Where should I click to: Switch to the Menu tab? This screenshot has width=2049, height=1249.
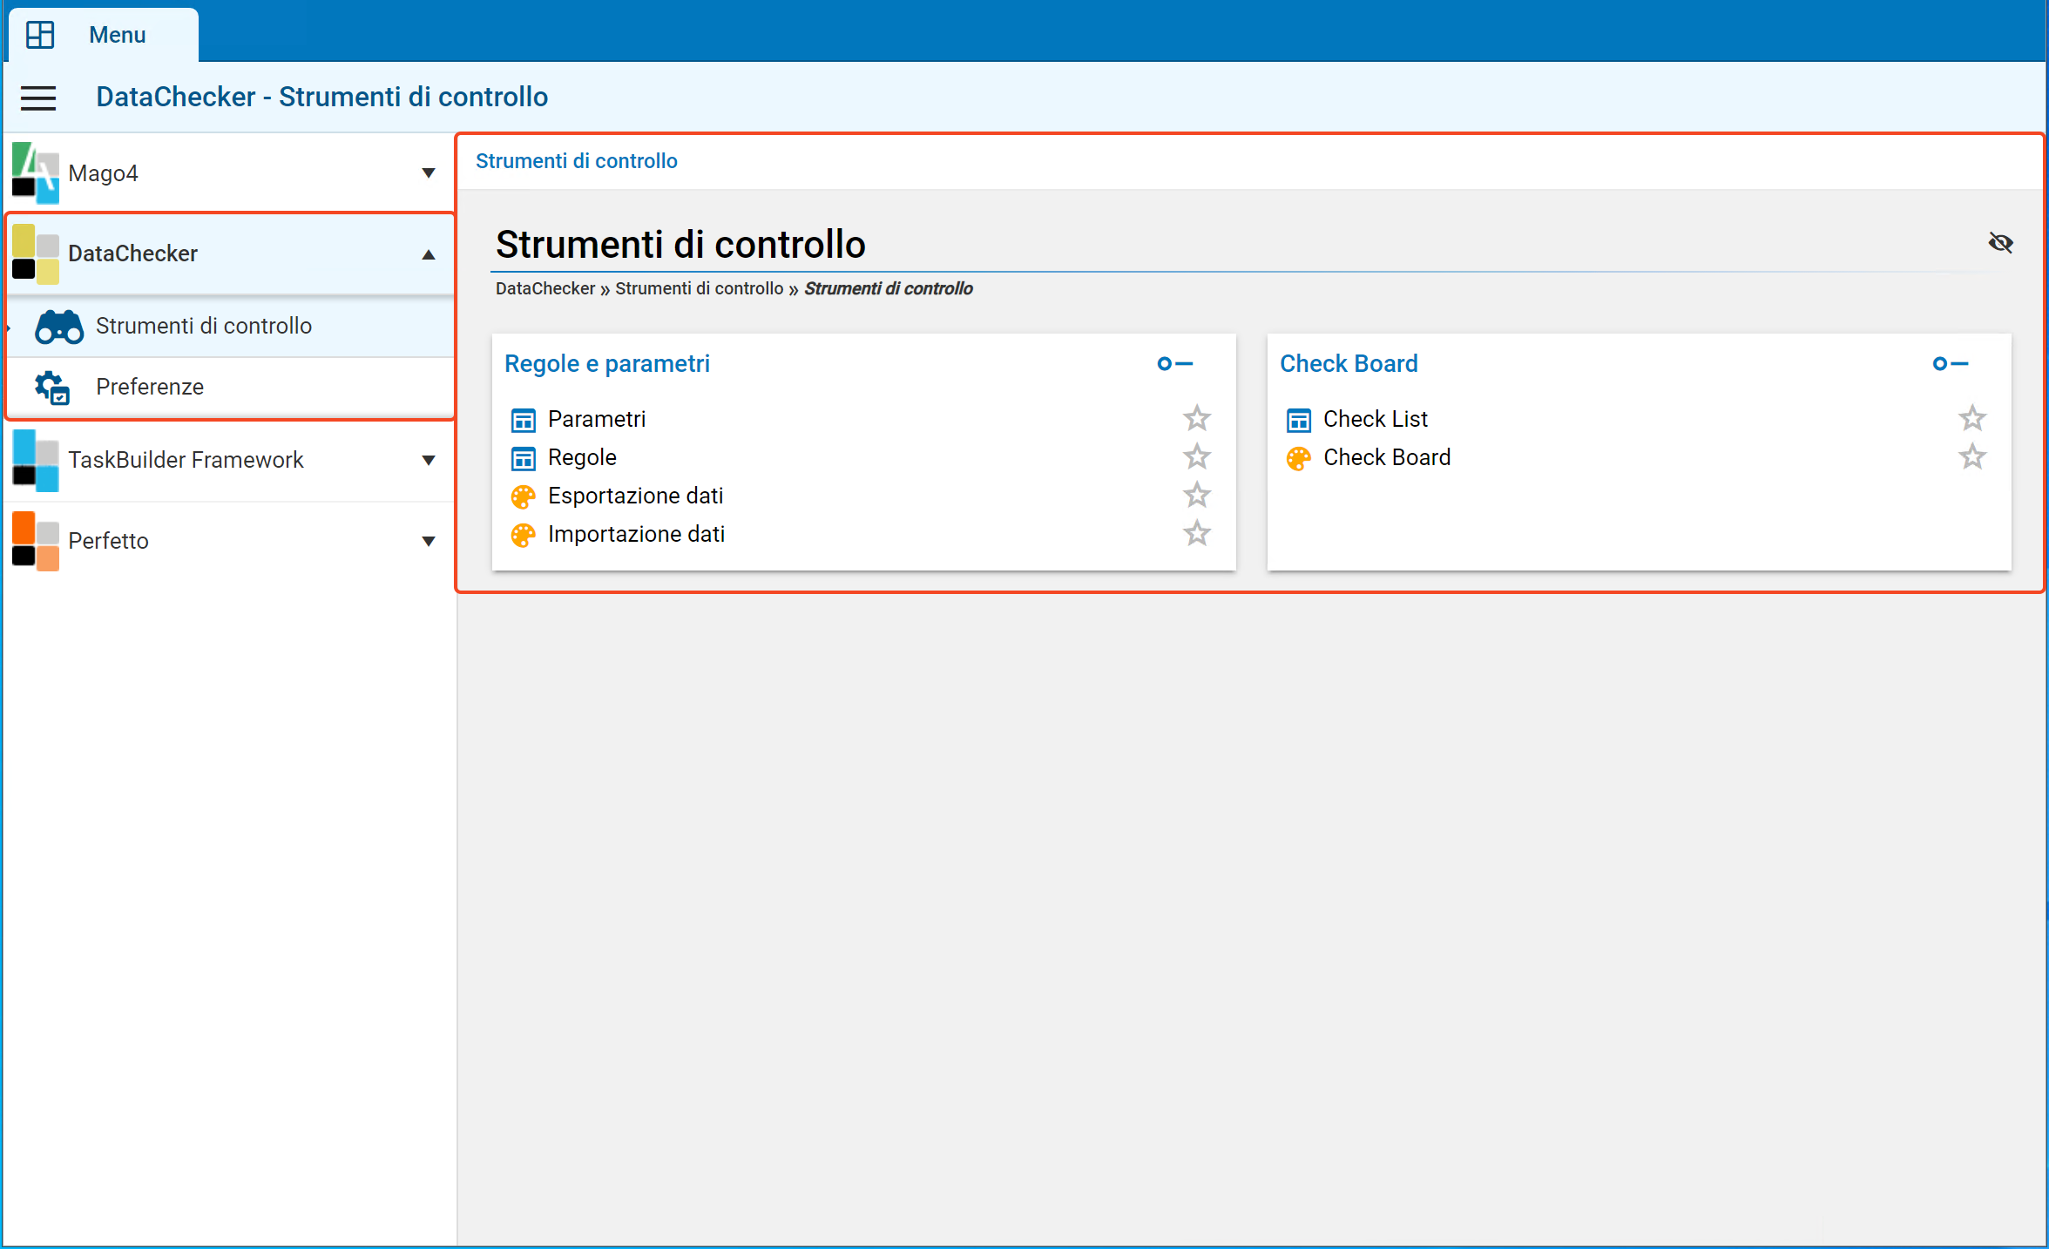(103, 35)
